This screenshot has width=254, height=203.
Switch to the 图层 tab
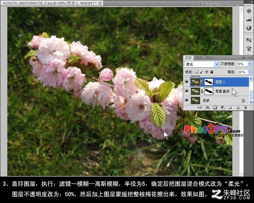coord(188,58)
